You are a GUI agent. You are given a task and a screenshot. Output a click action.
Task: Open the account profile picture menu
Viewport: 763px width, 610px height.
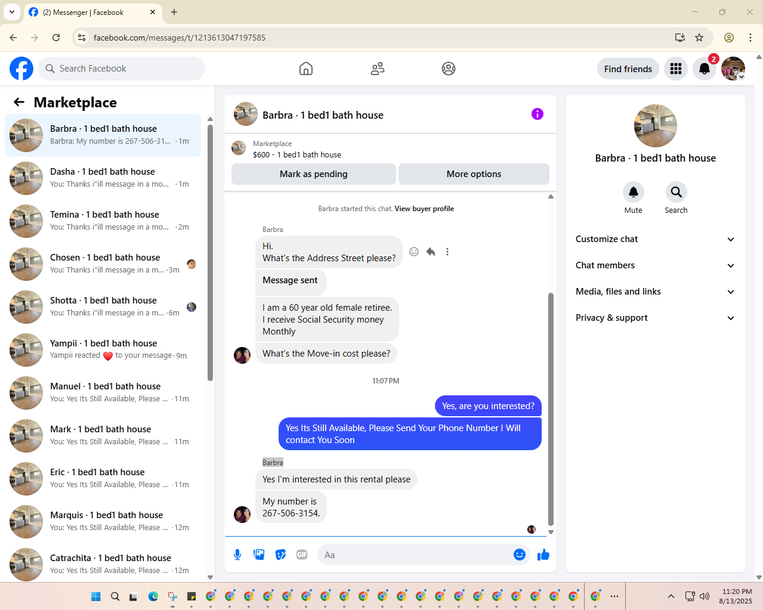click(733, 69)
